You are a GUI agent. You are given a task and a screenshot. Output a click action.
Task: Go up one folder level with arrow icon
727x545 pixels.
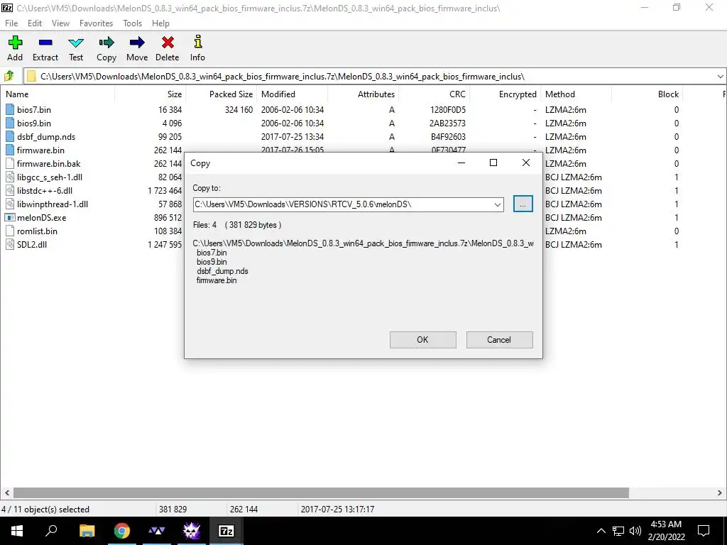pos(9,76)
